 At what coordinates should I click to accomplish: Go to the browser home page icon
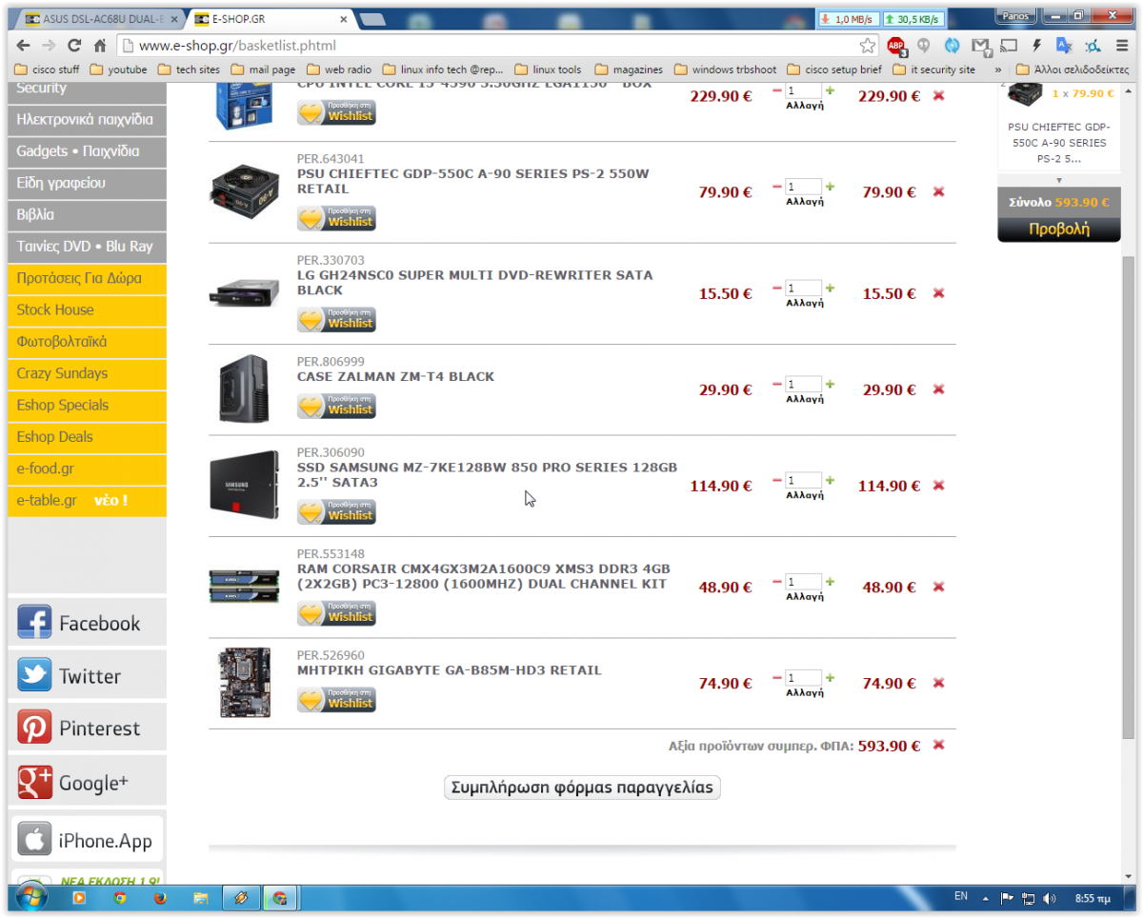100,45
